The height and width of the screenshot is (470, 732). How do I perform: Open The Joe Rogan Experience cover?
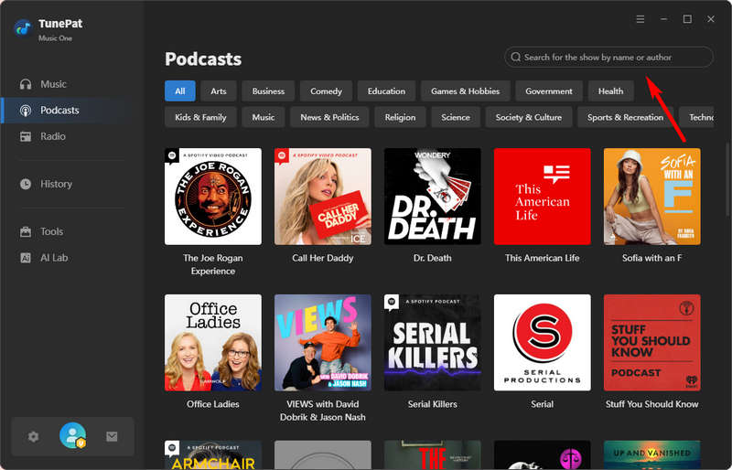pyautogui.click(x=213, y=197)
